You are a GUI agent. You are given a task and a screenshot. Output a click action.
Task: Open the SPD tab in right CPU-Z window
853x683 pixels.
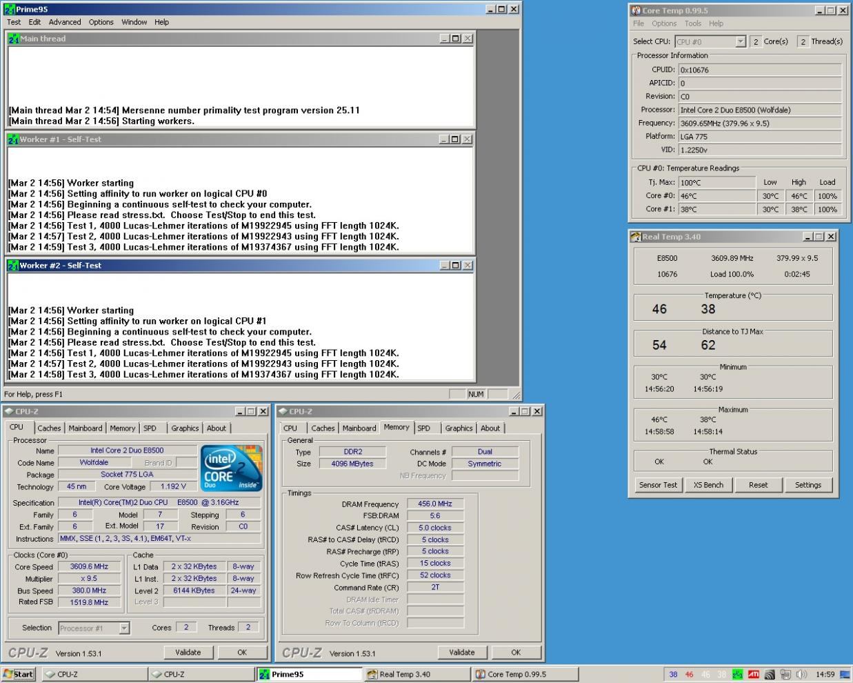[x=424, y=428]
